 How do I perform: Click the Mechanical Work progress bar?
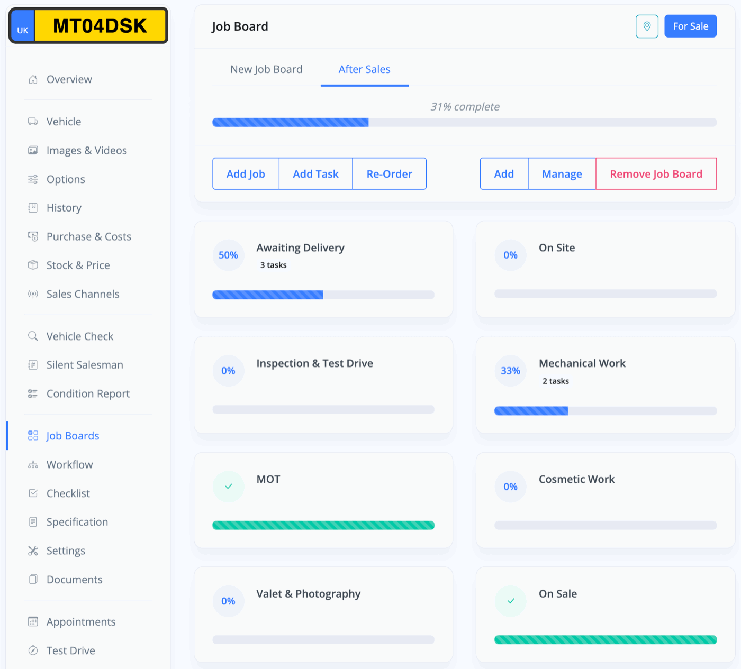(606, 411)
